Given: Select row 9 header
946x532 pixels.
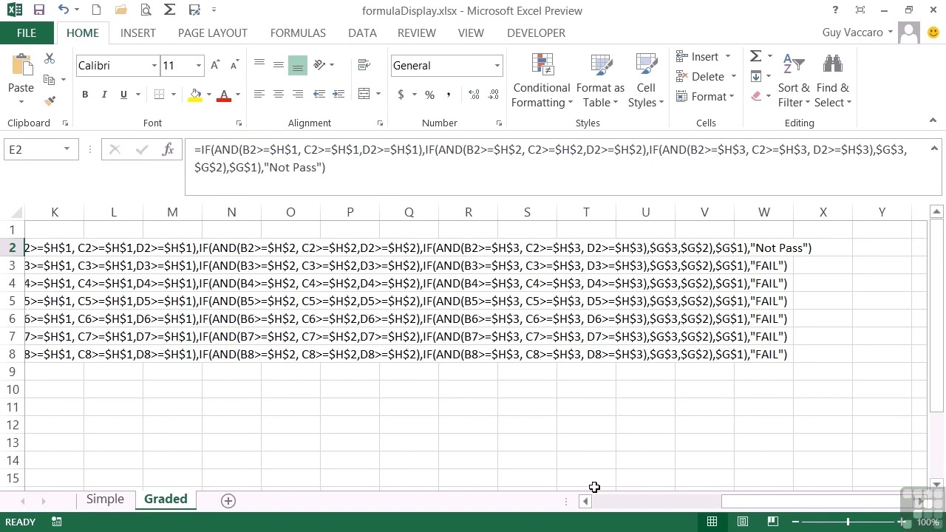Looking at the screenshot, I should [x=13, y=372].
